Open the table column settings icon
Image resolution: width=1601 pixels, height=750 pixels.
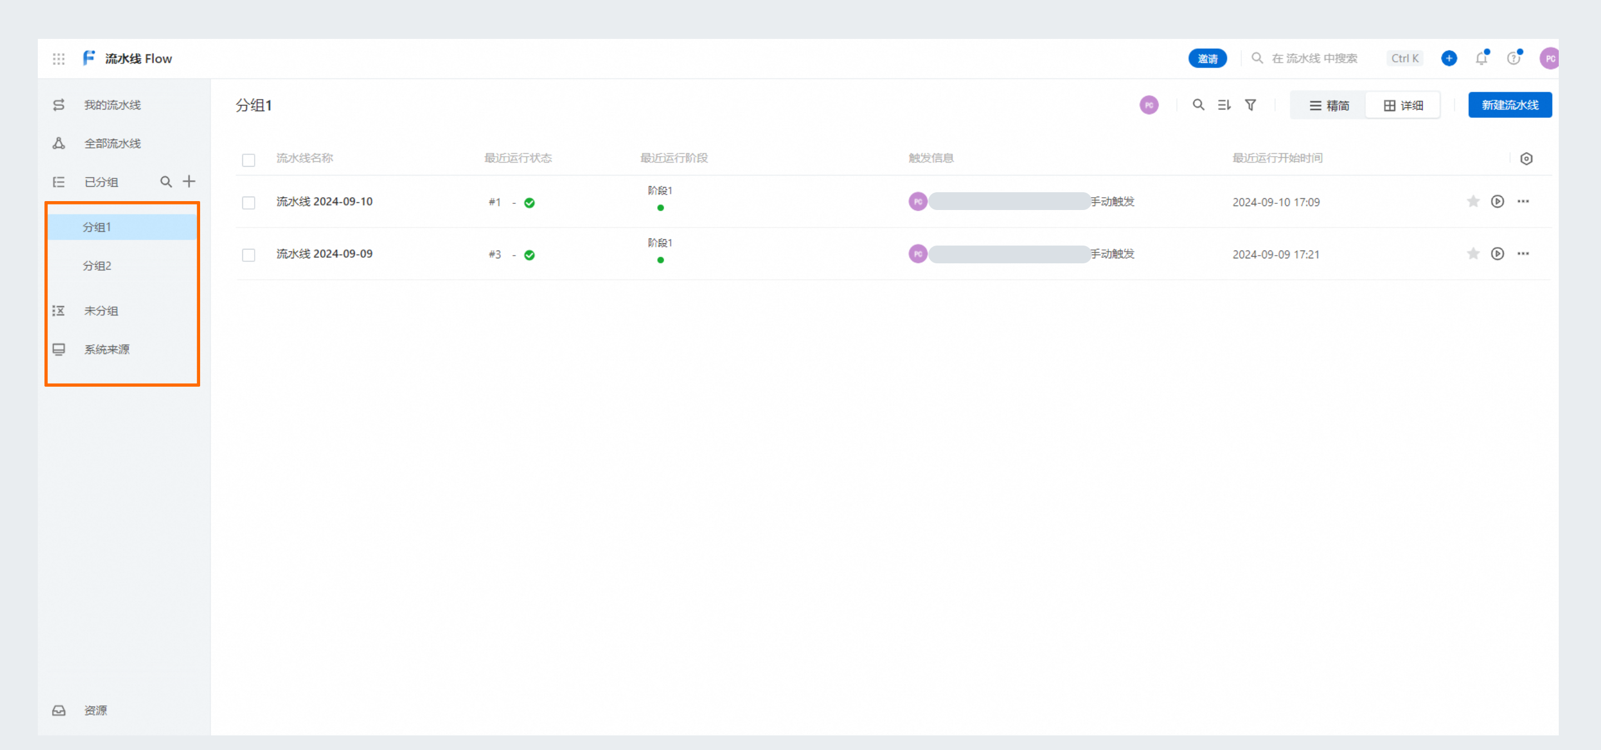coord(1527,158)
